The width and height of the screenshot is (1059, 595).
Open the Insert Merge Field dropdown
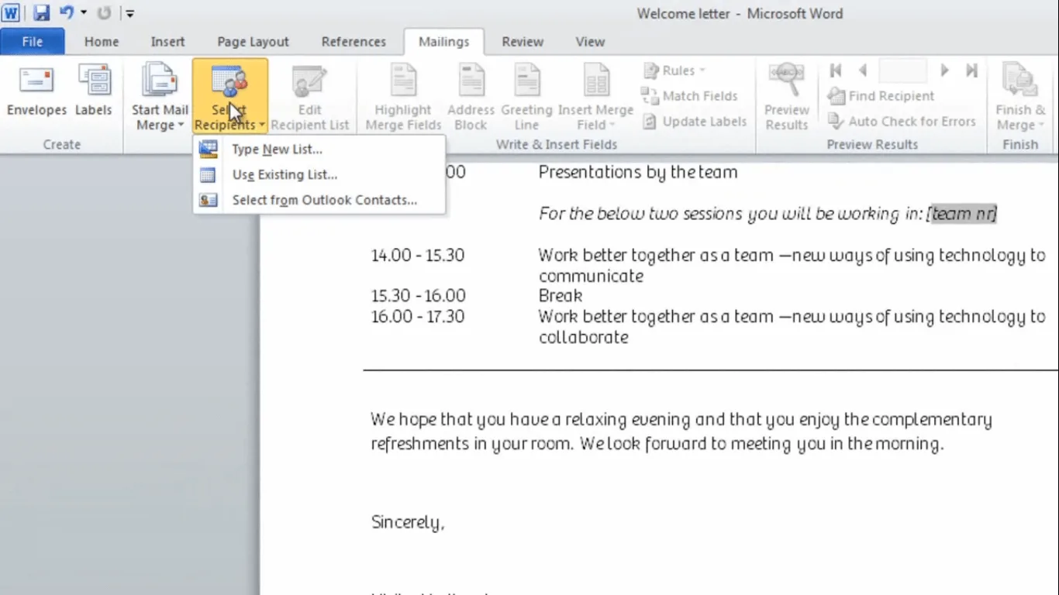595,97
